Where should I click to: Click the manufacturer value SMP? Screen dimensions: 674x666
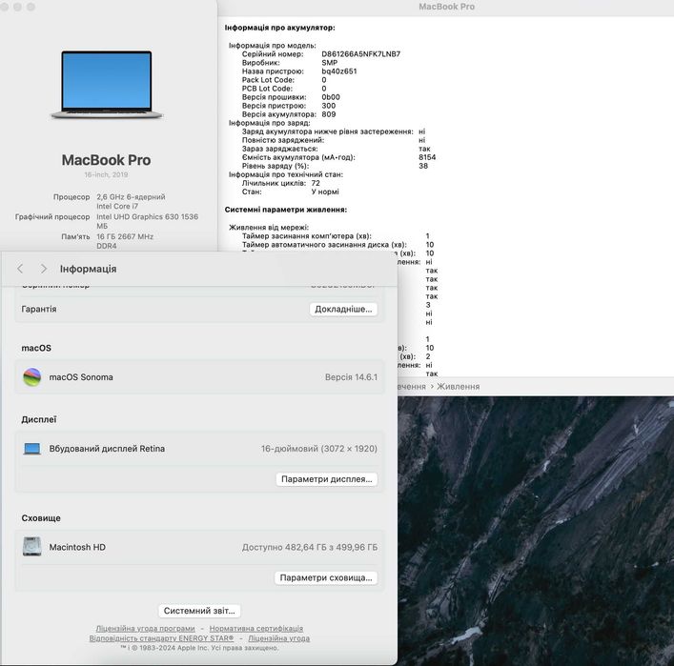pos(330,63)
